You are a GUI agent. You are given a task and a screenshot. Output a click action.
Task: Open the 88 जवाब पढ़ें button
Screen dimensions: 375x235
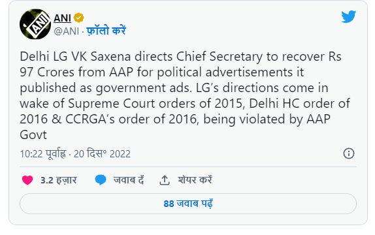[188, 204]
